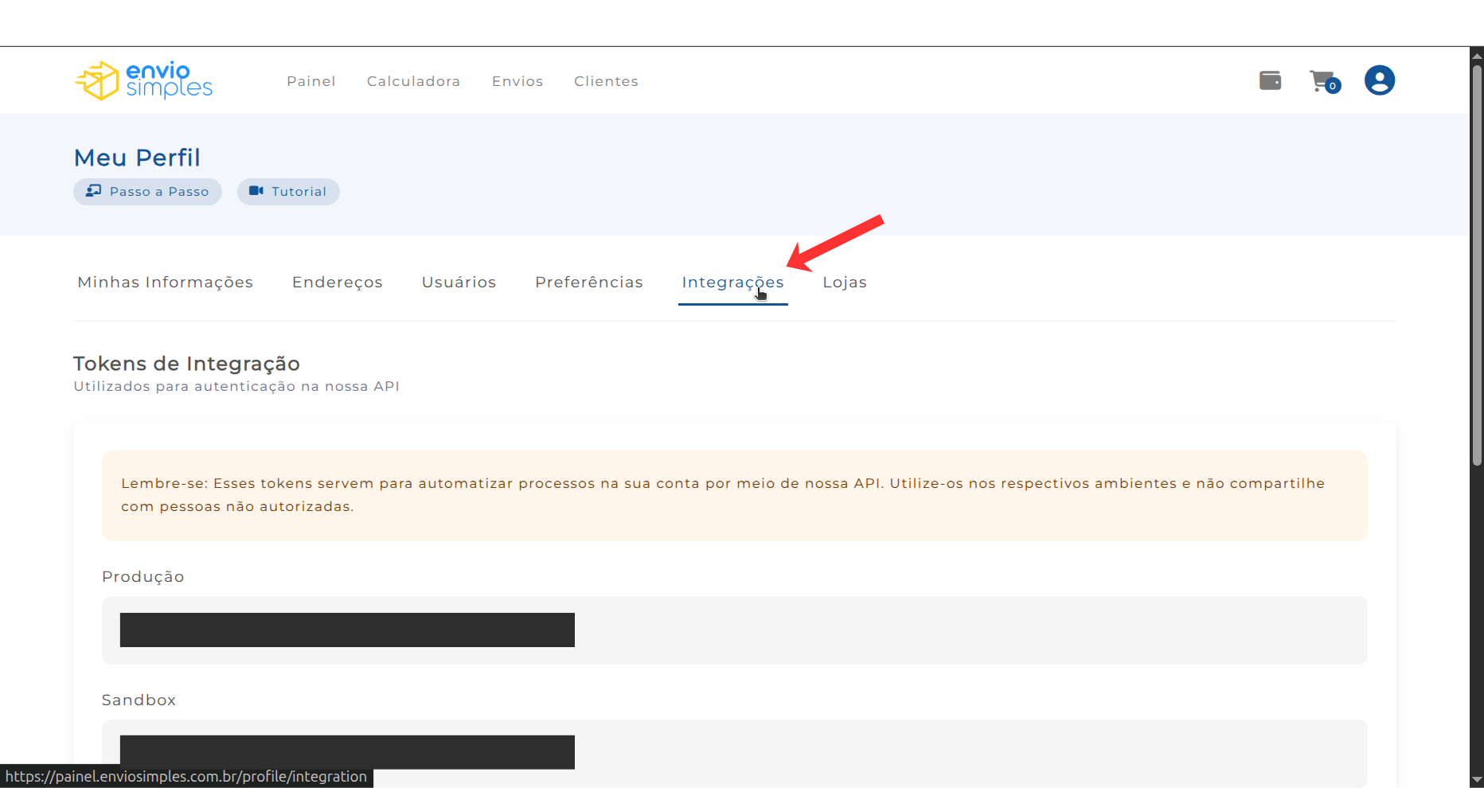Open the Clientes navigation link
The width and height of the screenshot is (1484, 788).
point(606,81)
